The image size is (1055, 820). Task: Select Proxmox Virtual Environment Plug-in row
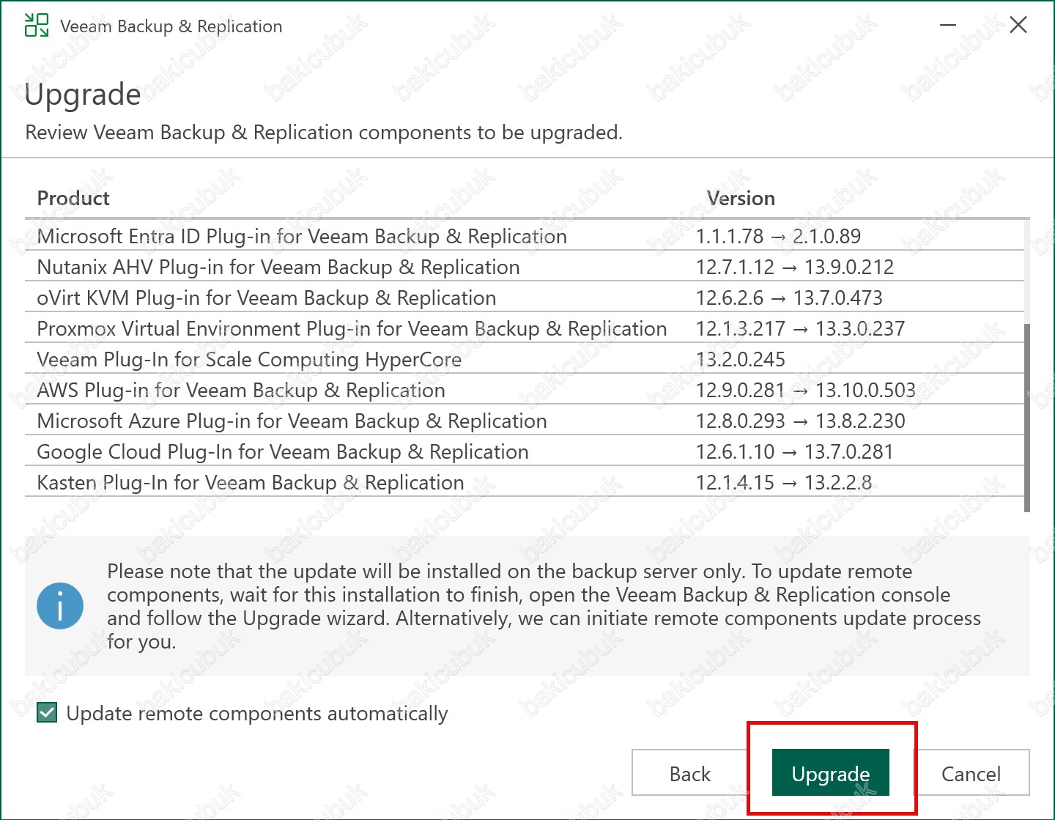(352, 329)
